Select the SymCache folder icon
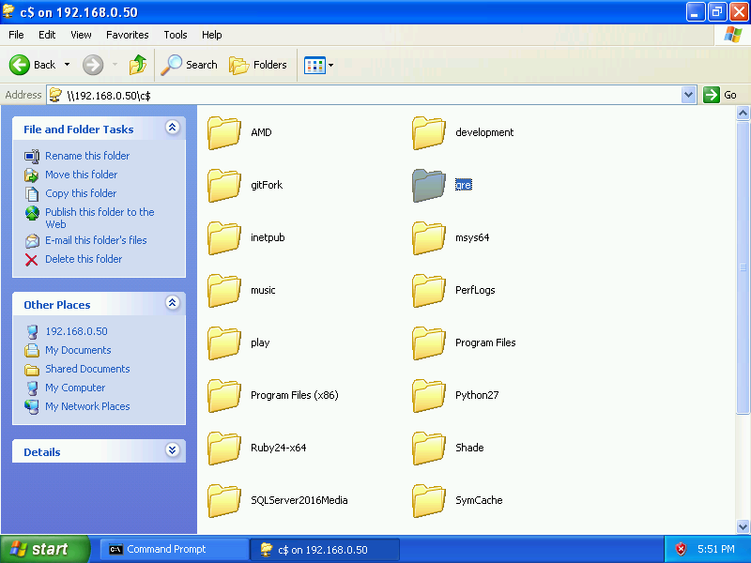Image resolution: width=751 pixels, height=563 pixels. pos(429,501)
